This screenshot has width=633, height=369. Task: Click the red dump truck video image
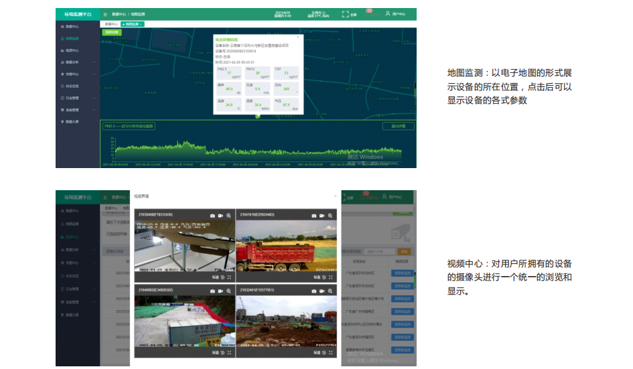[x=286, y=246]
